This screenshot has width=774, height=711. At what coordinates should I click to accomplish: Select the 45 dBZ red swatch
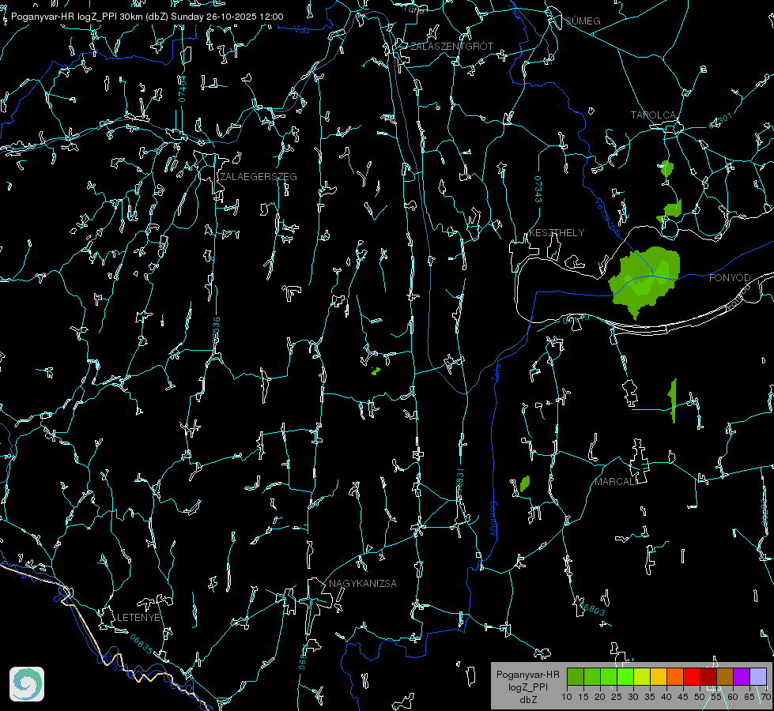click(x=692, y=676)
